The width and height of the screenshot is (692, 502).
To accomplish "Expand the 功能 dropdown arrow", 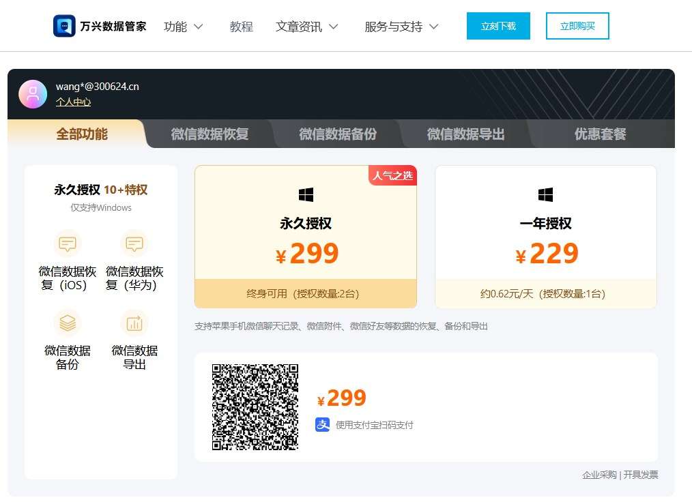I will pyautogui.click(x=198, y=27).
